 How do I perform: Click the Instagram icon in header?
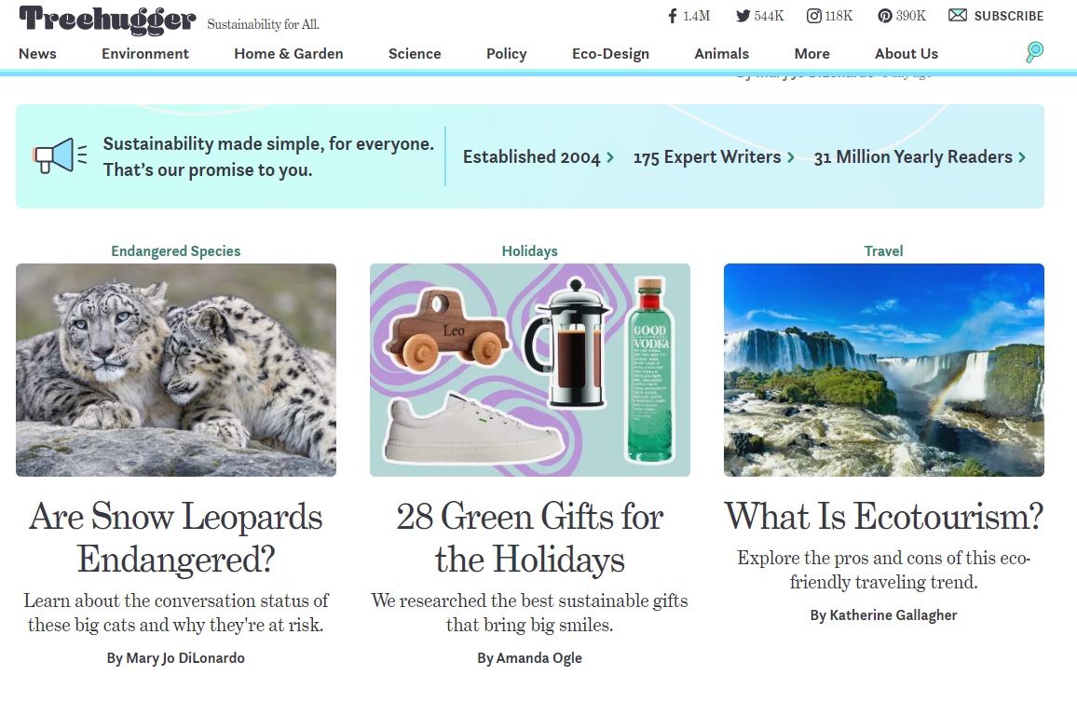814,16
